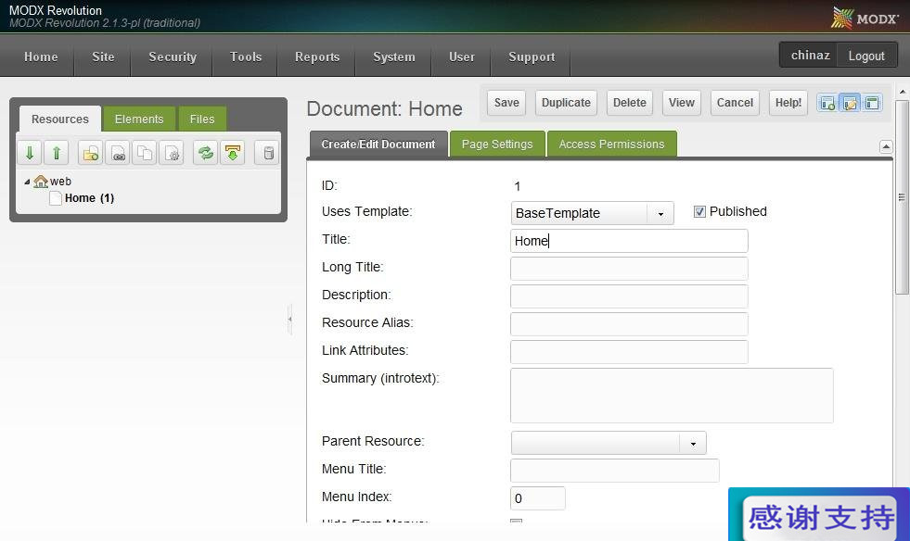
Task: Click the Long Title input field
Action: pos(629,269)
